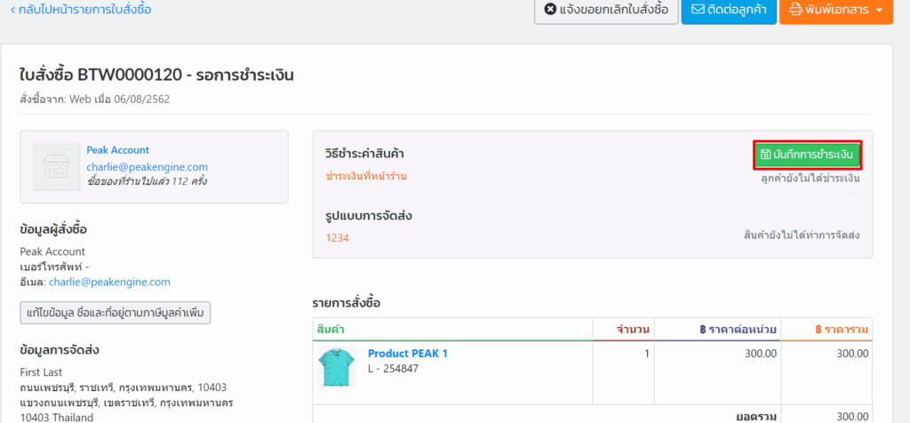The width and height of the screenshot is (910, 423).
Task: Click แจ้งขอยกเลิกใบสั่งซื้อ cancel order button
Action: pos(606,10)
